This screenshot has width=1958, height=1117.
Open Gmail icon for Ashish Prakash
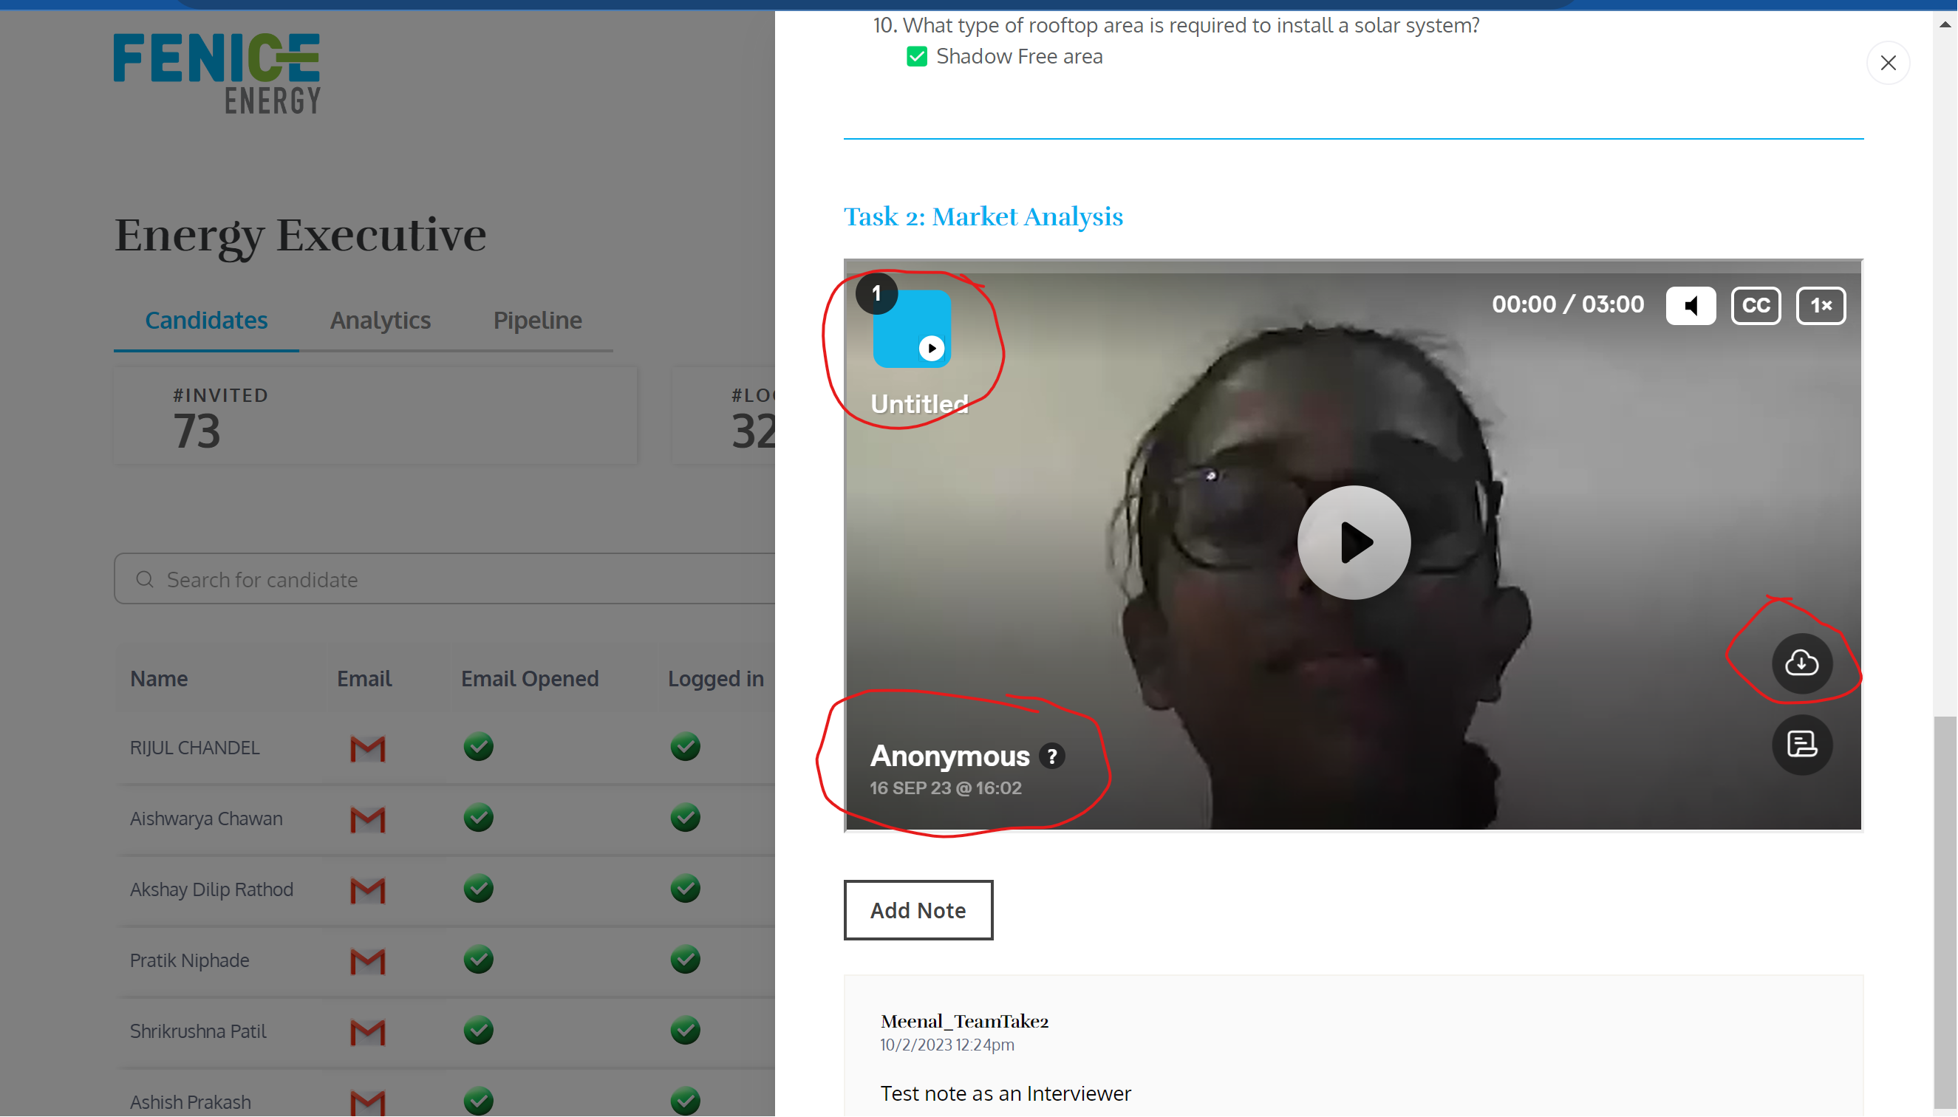tap(367, 1102)
